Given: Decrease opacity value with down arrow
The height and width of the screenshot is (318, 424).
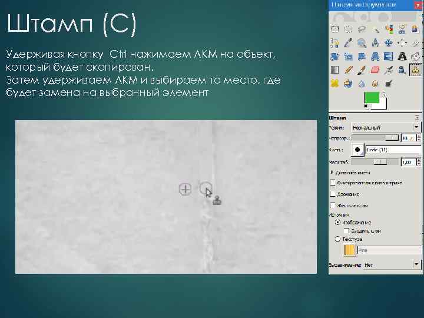Looking at the screenshot, I should coord(419,140).
